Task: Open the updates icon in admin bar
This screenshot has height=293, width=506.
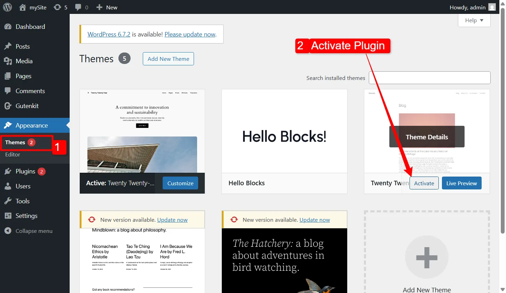Action: click(57, 7)
